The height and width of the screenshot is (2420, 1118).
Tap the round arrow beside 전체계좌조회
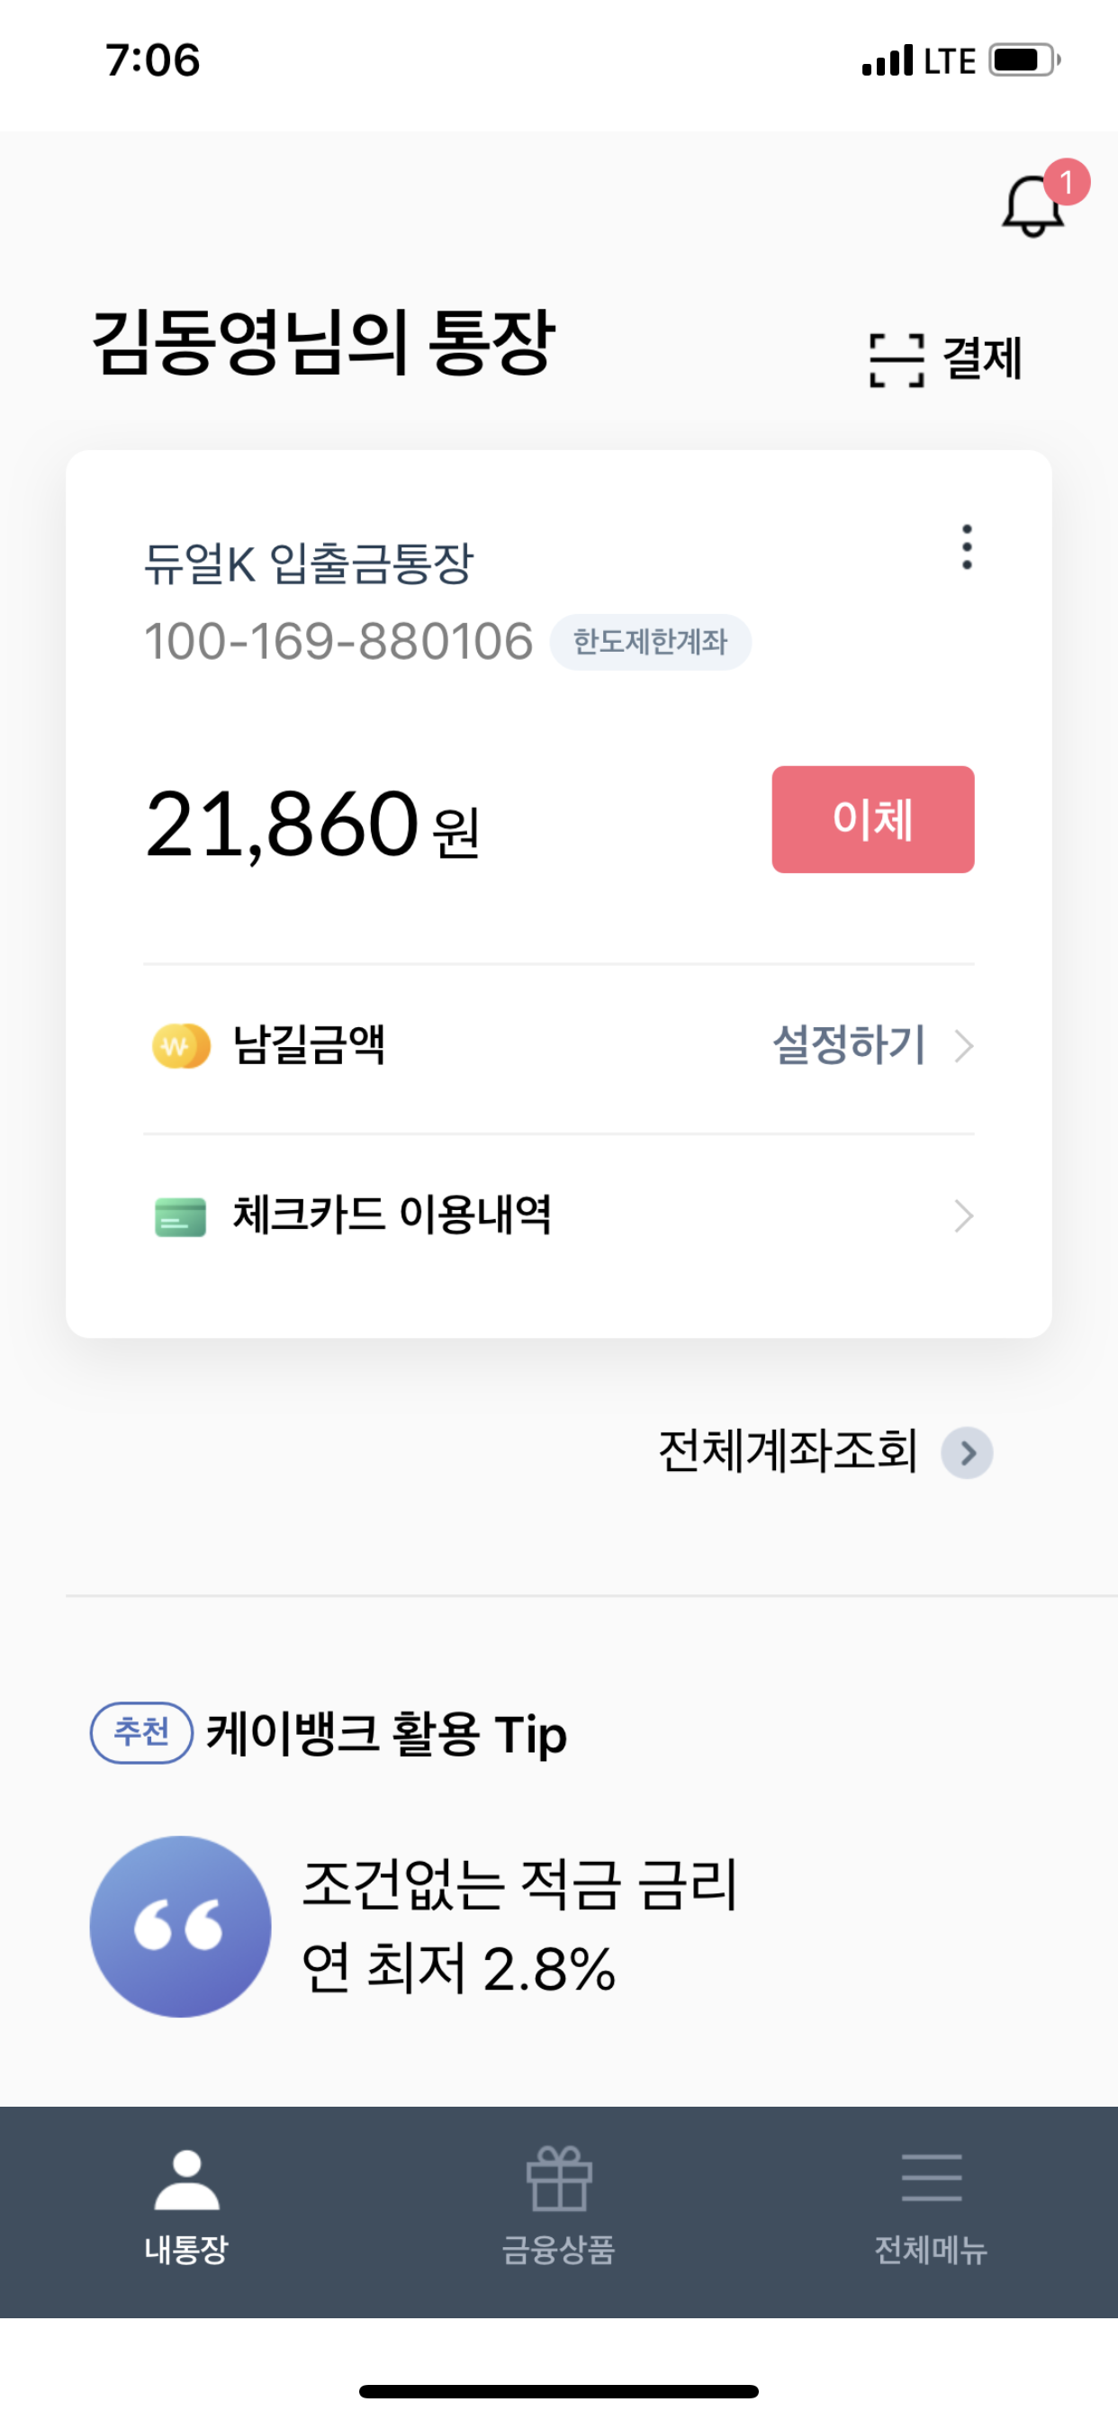(x=968, y=1453)
